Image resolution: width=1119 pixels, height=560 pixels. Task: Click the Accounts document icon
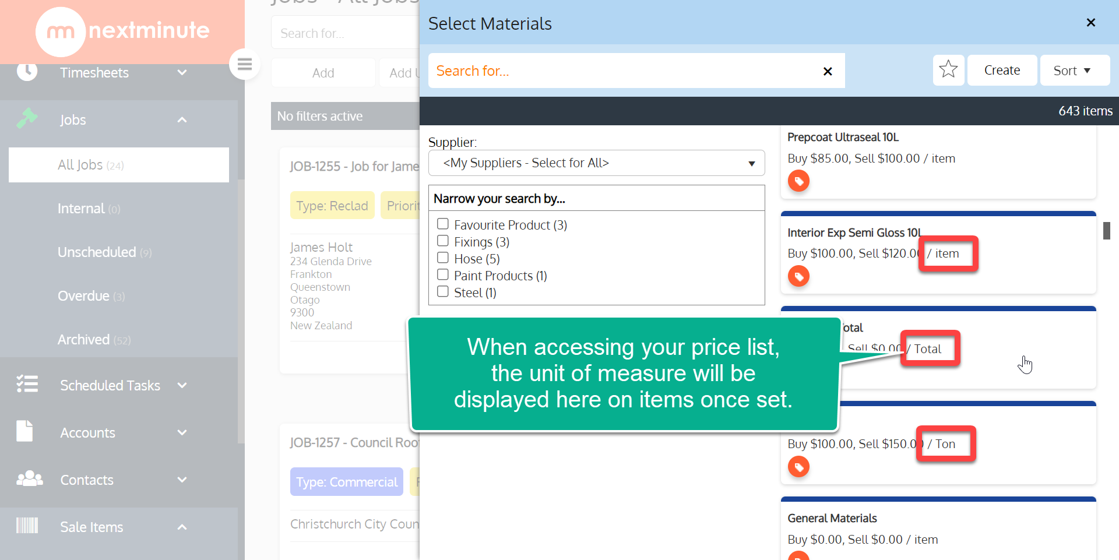[24, 431]
